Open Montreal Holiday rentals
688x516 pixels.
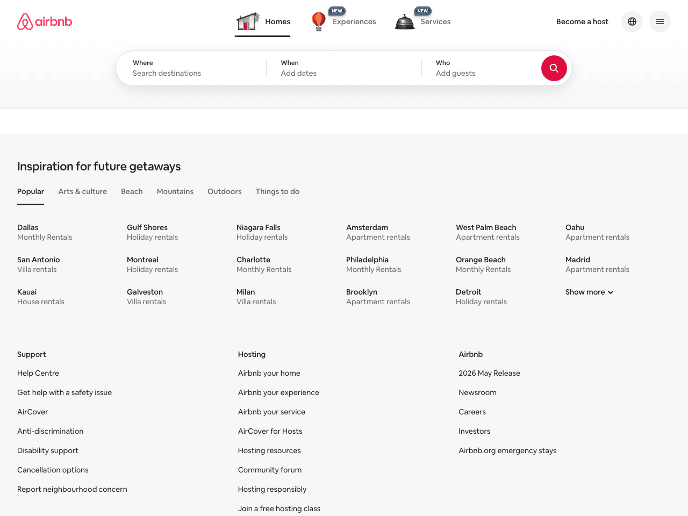point(152,264)
